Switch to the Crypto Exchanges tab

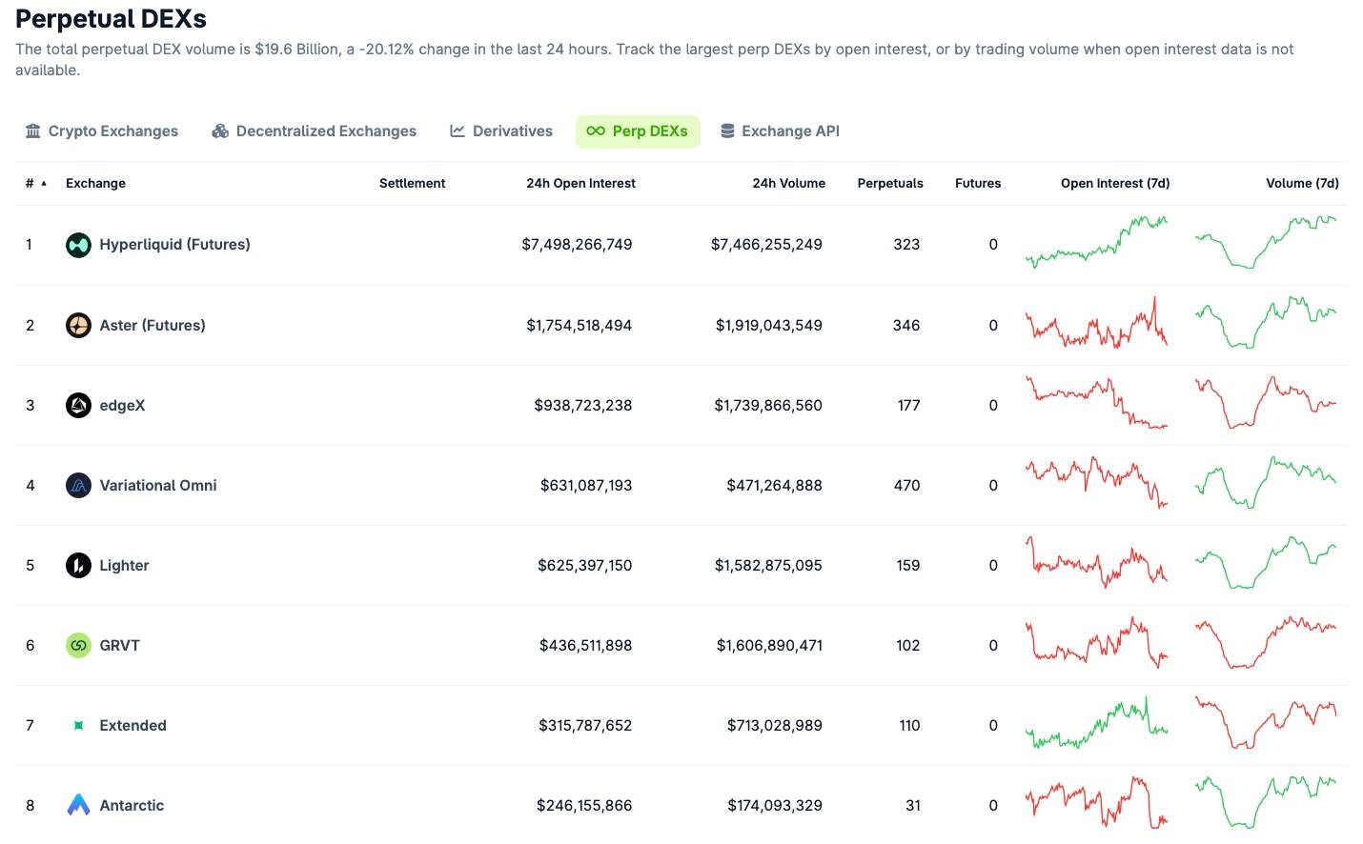pyautogui.click(x=102, y=131)
